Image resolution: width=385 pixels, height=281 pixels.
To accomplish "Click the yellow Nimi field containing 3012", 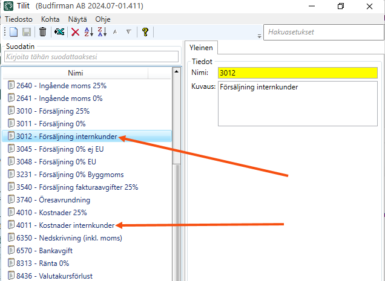I will pos(297,73).
